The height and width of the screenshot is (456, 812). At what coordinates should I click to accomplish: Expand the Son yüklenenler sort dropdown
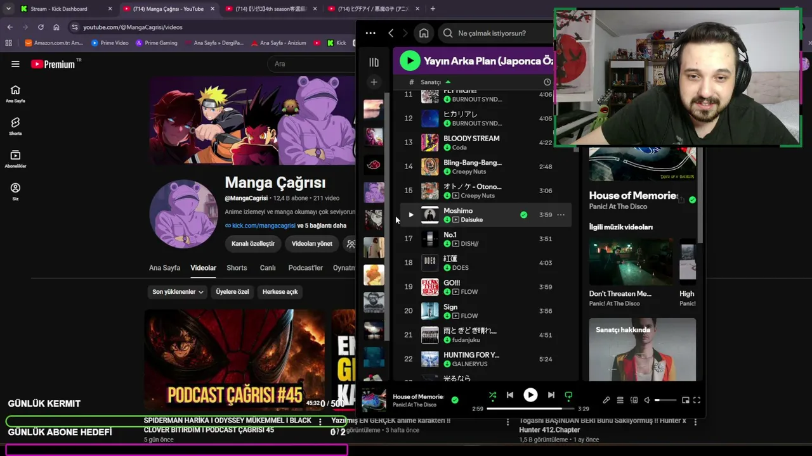(x=178, y=292)
